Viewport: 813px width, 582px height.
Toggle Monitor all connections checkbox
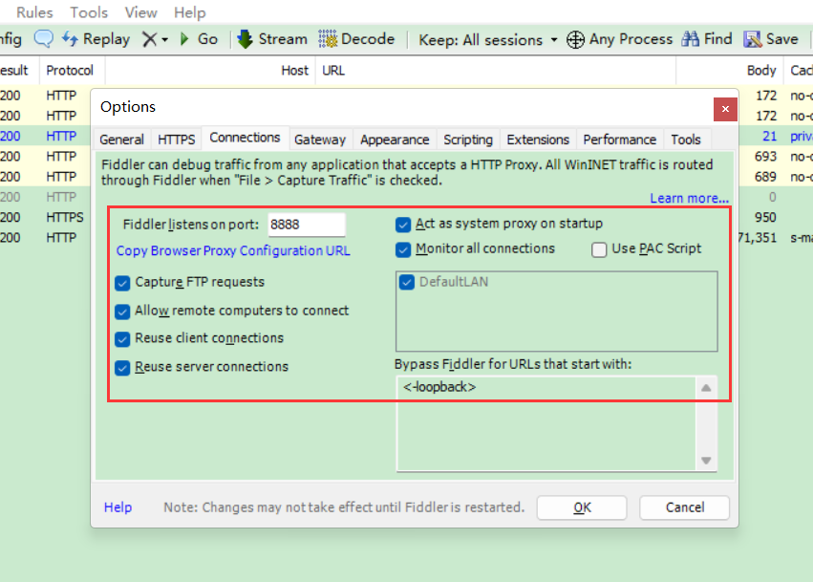point(403,250)
